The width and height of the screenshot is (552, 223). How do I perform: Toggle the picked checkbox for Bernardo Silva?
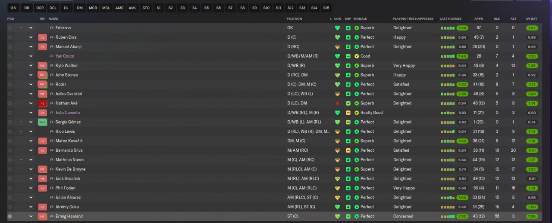point(10,150)
